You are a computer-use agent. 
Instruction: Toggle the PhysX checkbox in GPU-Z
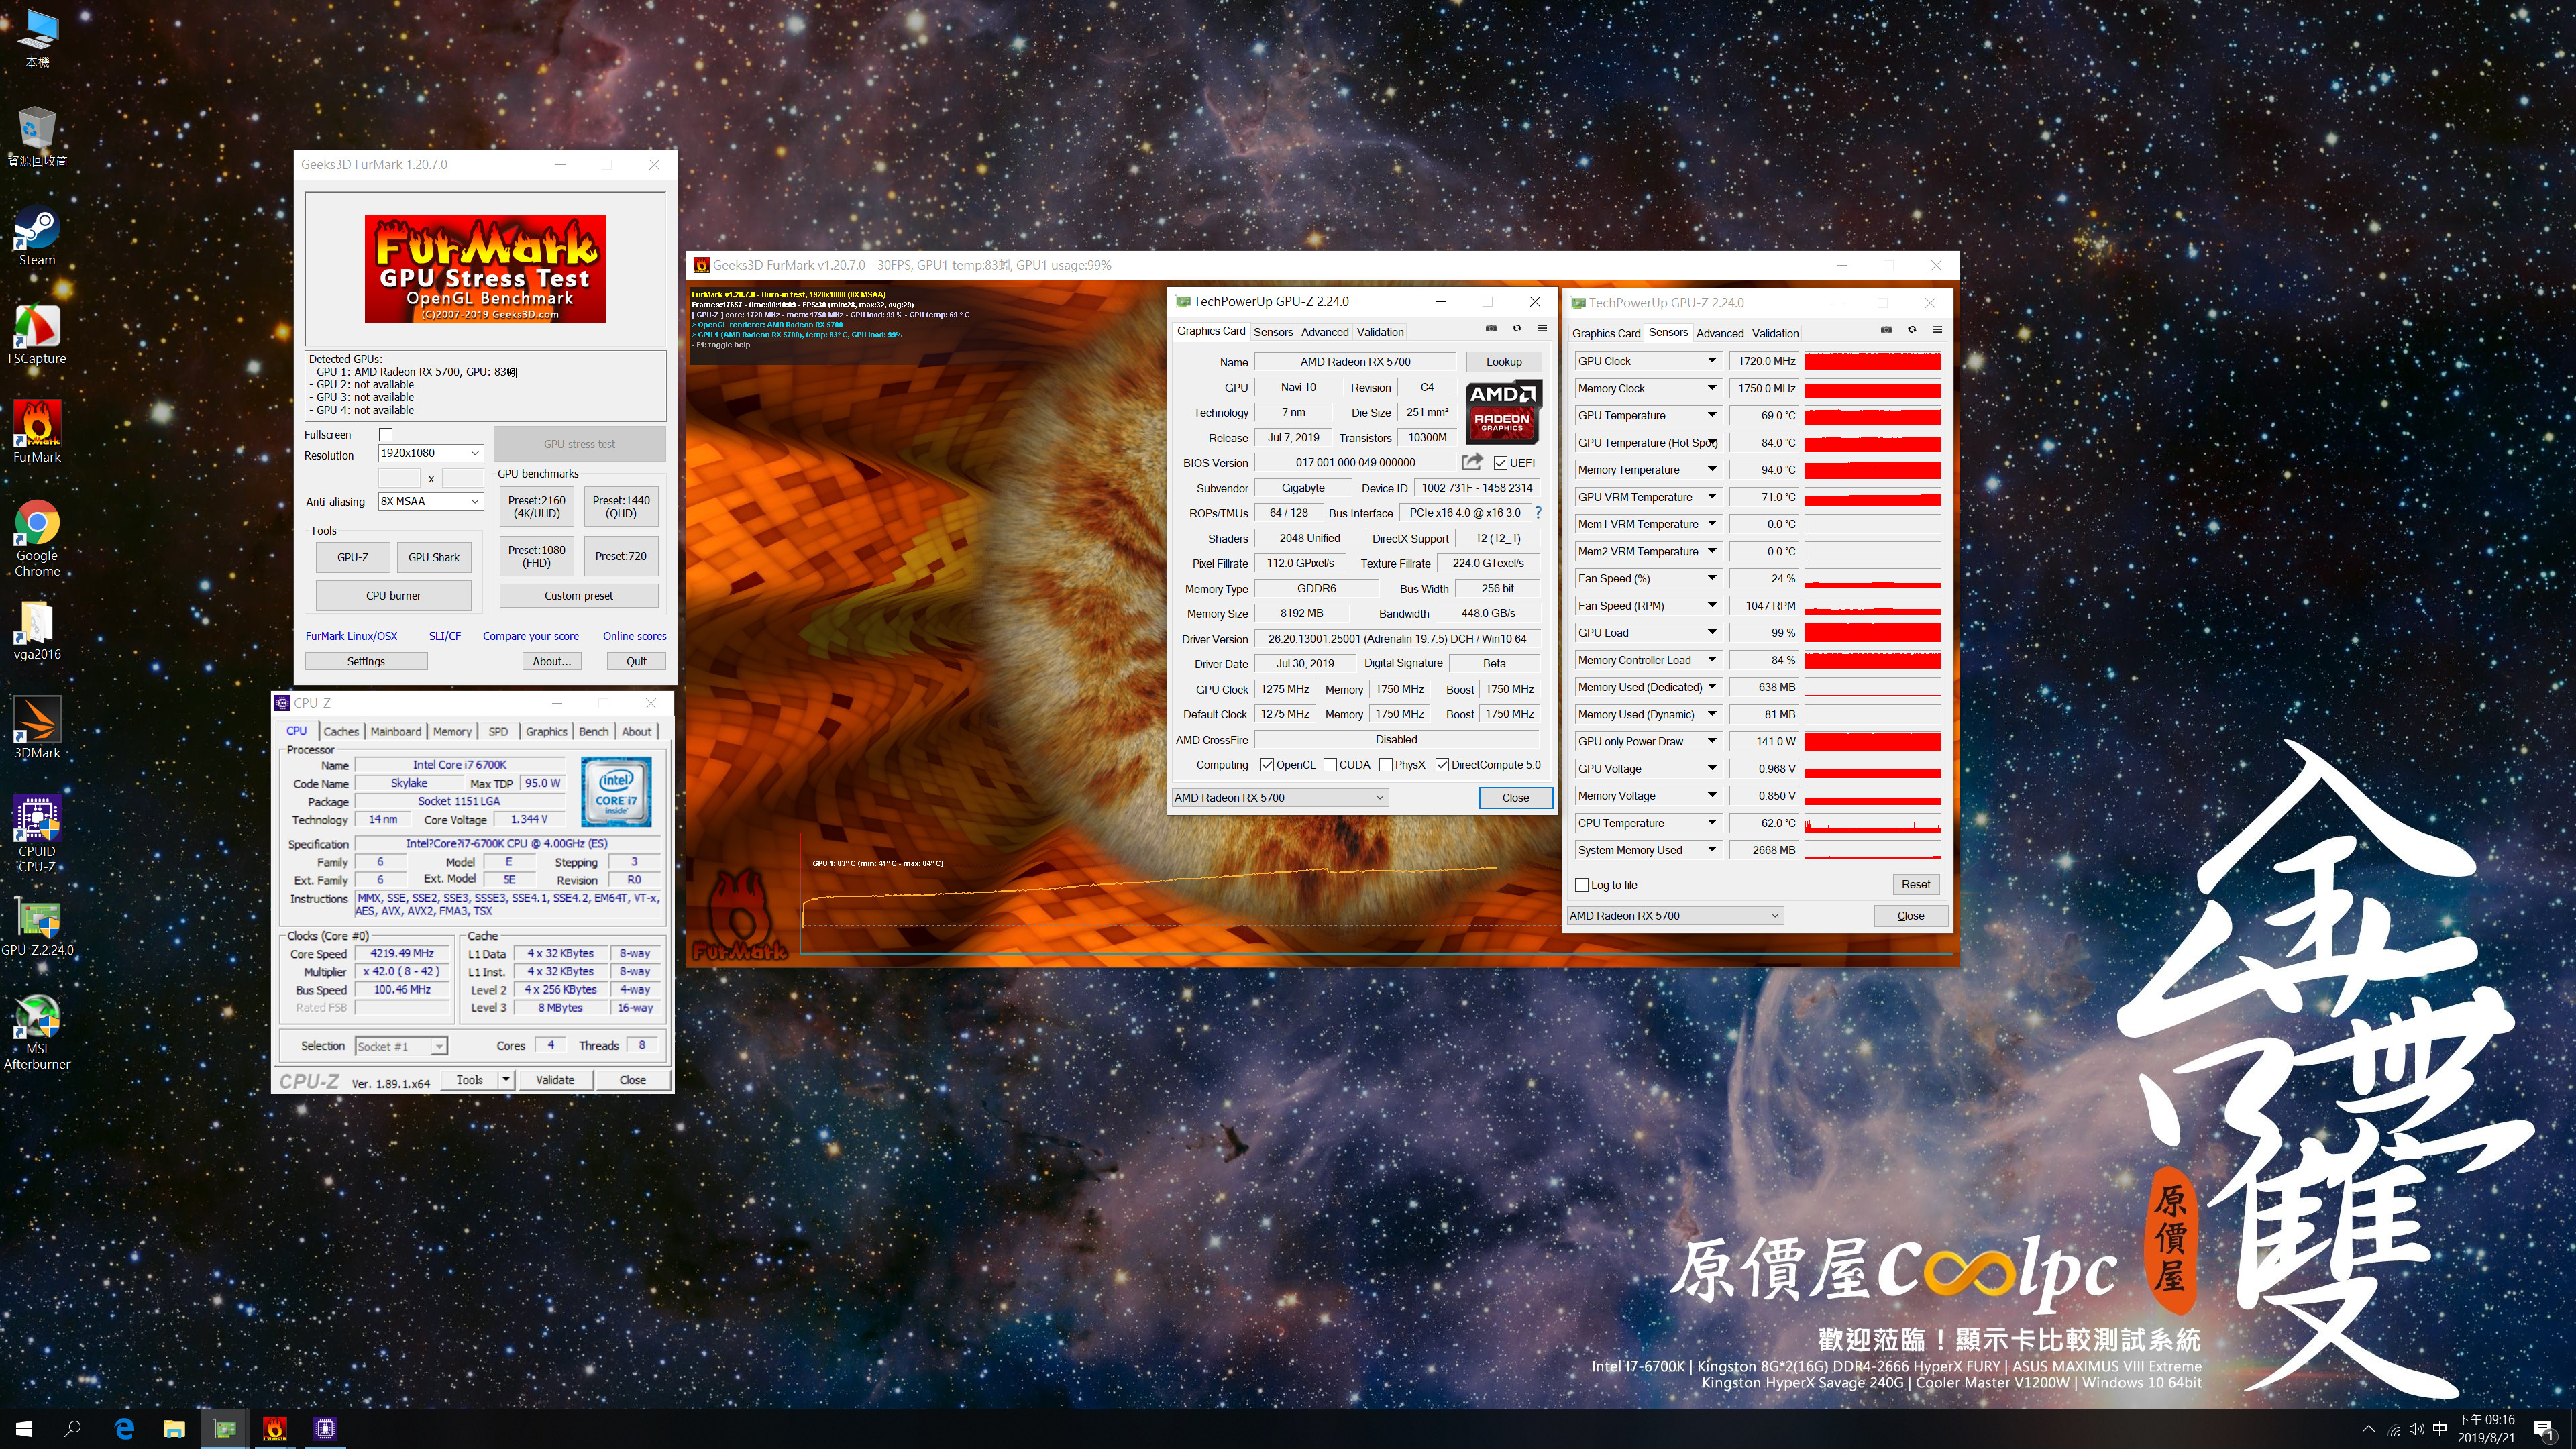pyautogui.click(x=1386, y=765)
